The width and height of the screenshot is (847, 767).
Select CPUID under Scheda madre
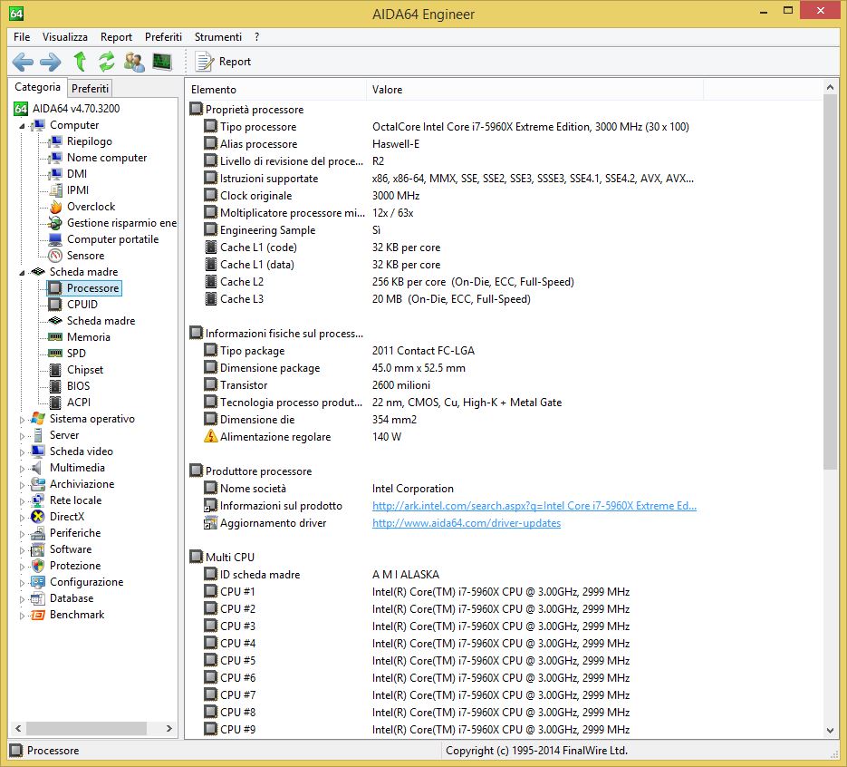coord(82,305)
